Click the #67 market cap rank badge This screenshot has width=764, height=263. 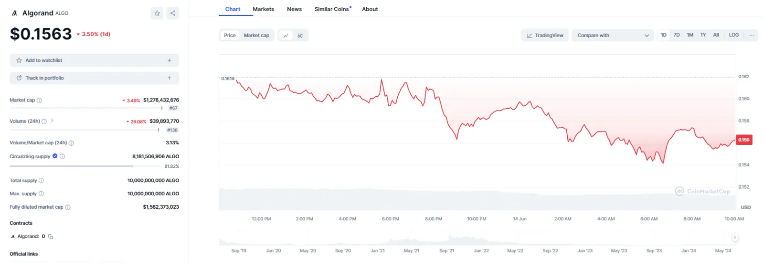point(173,108)
